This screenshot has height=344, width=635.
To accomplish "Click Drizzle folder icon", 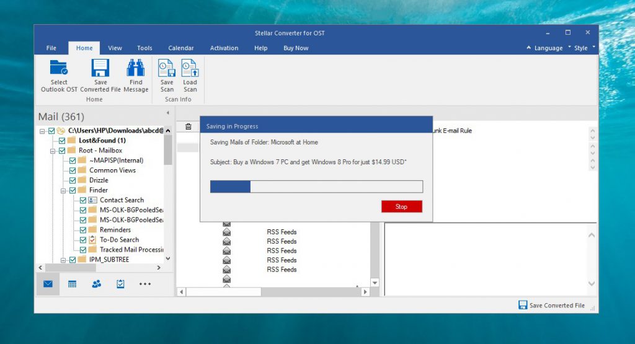I will [x=82, y=180].
